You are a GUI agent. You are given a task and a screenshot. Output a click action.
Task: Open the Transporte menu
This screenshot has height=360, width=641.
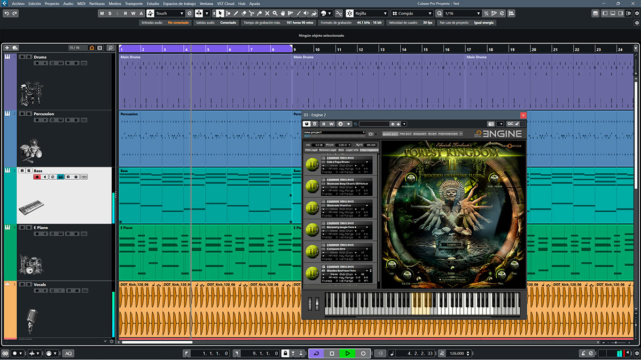(x=134, y=3)
